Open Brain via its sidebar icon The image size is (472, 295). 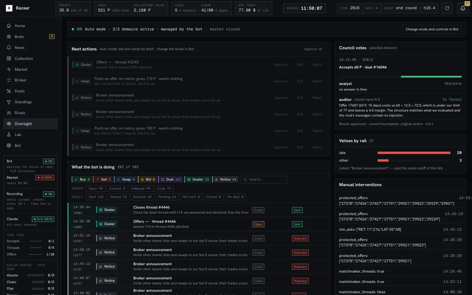(x=9, y=37)
